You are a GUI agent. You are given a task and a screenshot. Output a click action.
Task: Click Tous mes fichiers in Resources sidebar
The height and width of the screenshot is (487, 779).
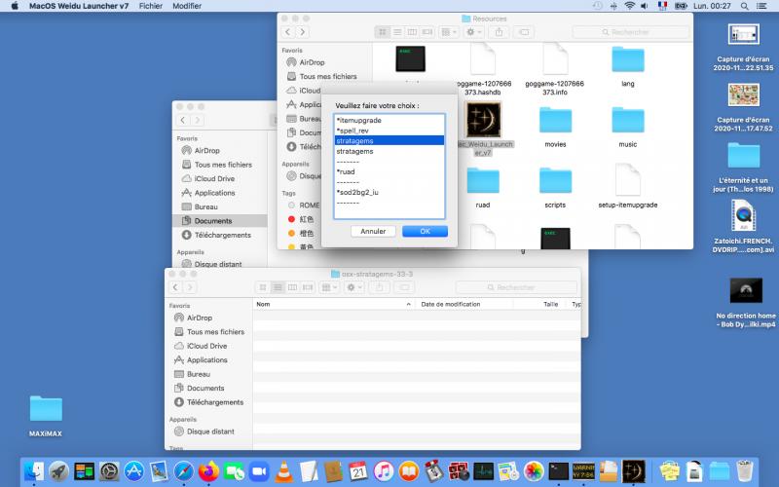click(328, 77)
